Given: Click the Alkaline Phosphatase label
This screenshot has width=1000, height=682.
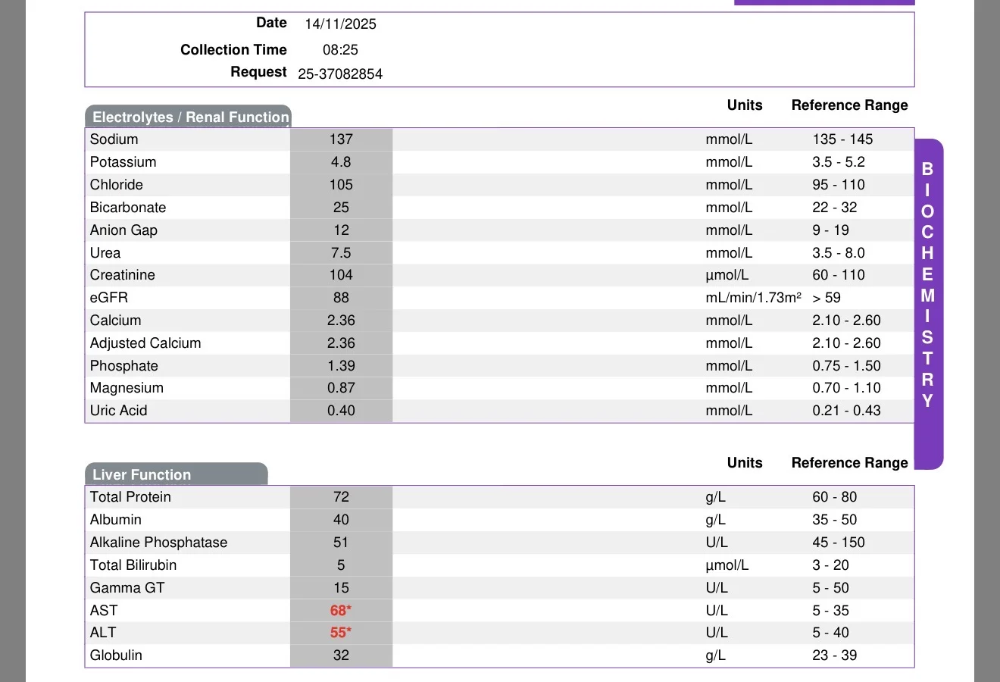Looking at the screenshot, I should [x=158, y=543].
